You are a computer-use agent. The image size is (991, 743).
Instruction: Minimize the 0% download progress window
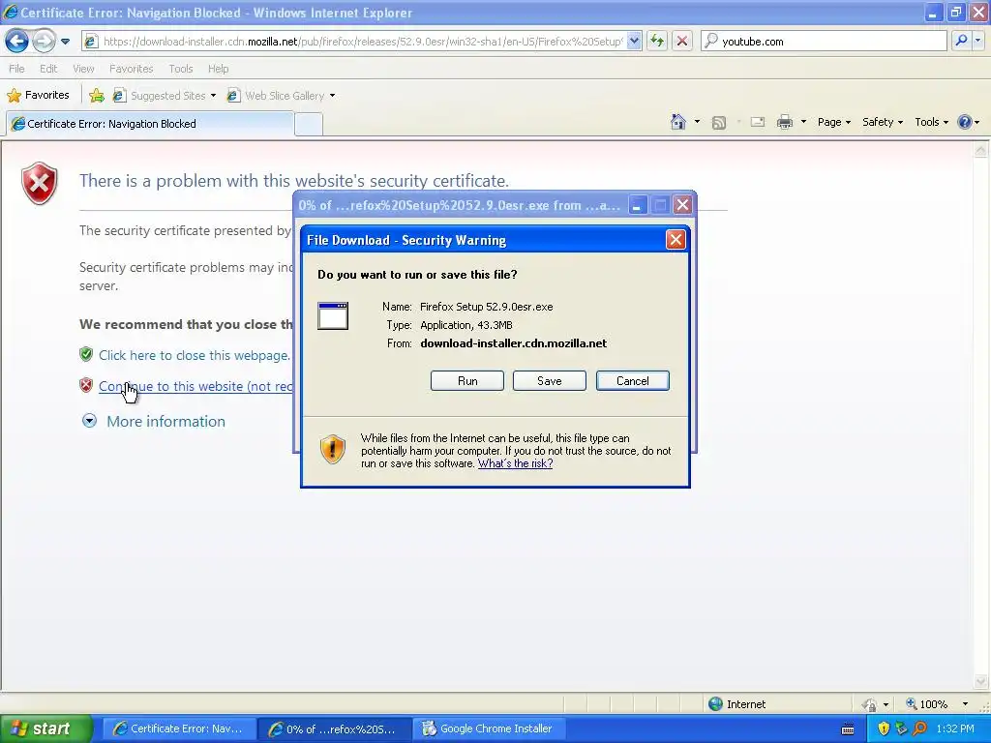pyautogui.click(x=638, y=205)
